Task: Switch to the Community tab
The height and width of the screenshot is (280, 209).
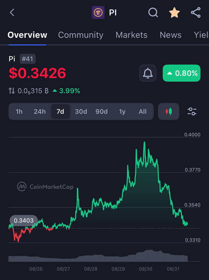Action: [81, 35]
